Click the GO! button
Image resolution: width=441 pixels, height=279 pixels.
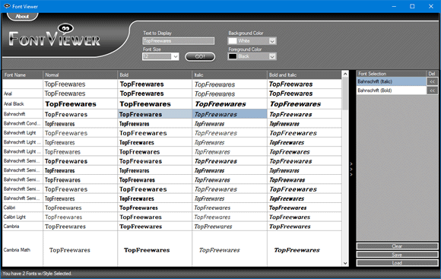click(200, 56)
